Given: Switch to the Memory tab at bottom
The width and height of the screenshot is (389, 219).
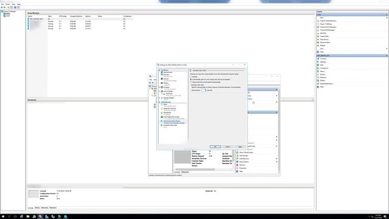Looking at the screenshot, I should (x=38, y=207).
